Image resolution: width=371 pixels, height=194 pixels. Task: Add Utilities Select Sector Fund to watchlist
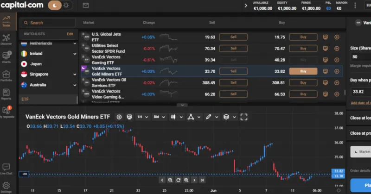point(337,49)
